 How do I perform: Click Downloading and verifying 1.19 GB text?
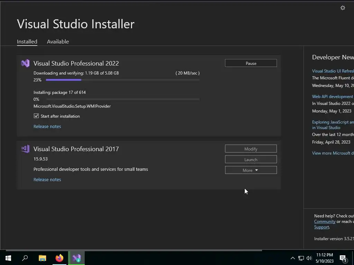click(76, 73)
